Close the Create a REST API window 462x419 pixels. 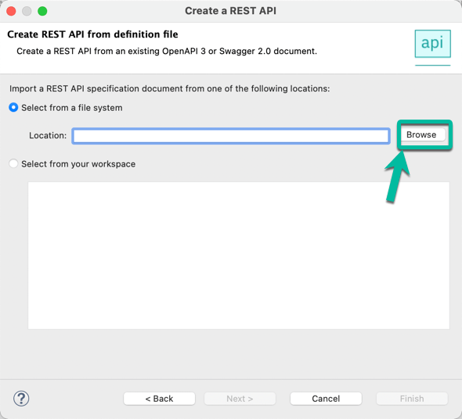point(11,11)
